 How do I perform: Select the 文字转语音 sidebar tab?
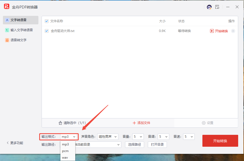point(21,20)
